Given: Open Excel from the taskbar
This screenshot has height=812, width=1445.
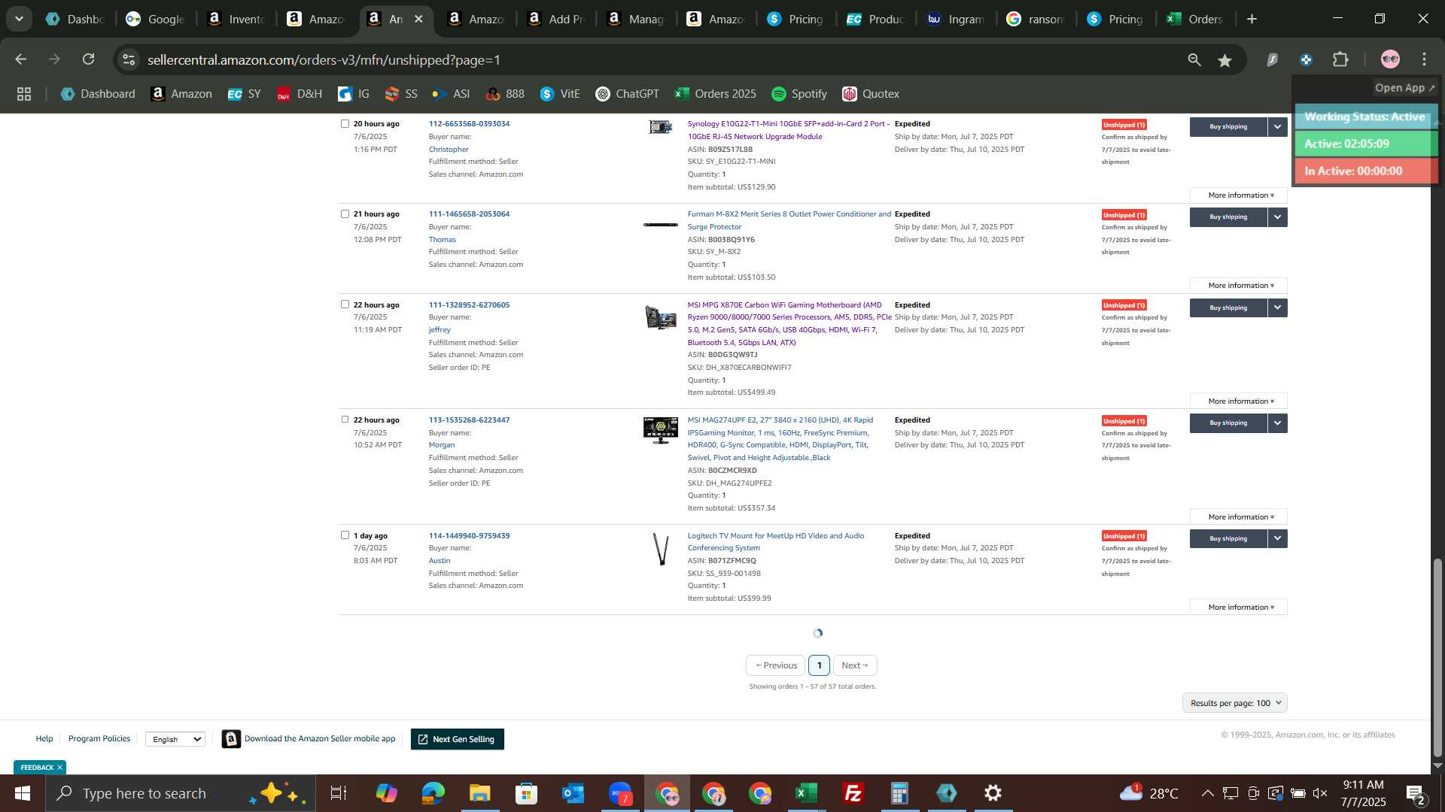Looking at the screenshot, I should pos(807,793).
